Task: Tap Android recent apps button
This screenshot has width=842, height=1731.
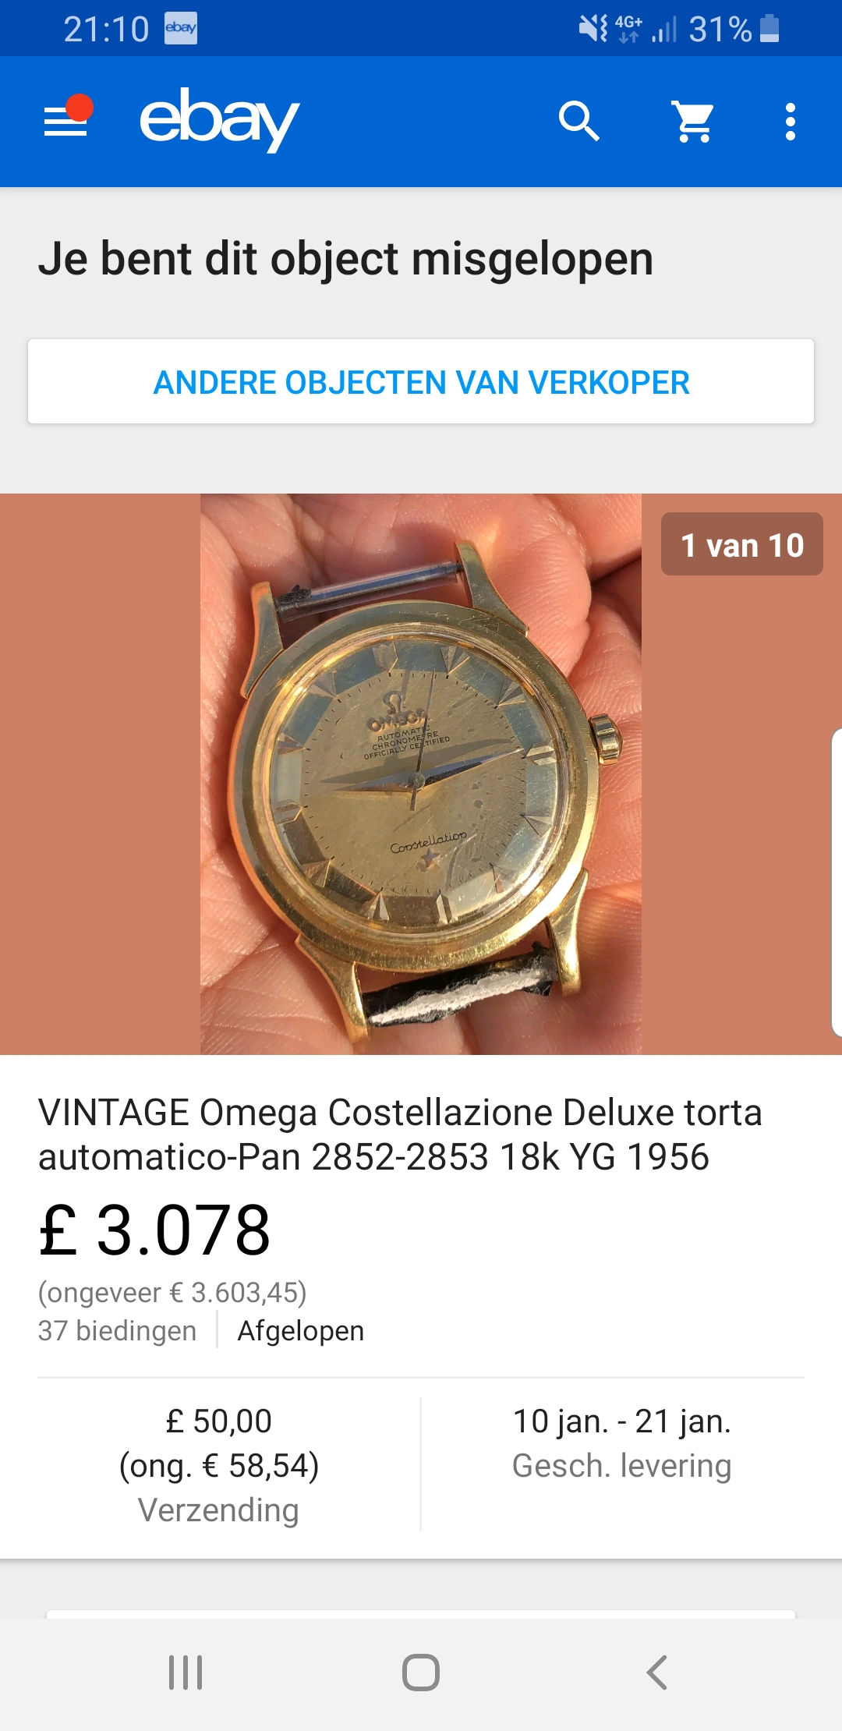Action: [x=186, y=1673]
